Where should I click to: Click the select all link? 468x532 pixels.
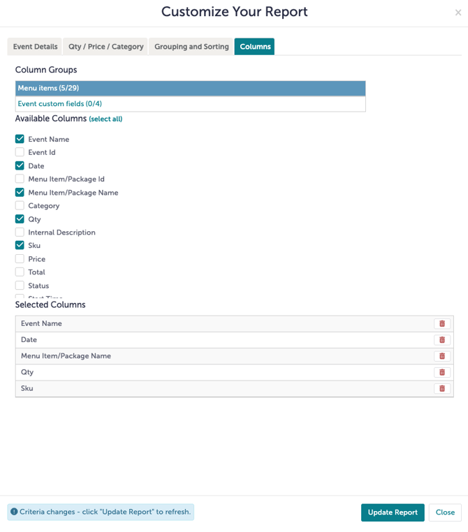105,119
